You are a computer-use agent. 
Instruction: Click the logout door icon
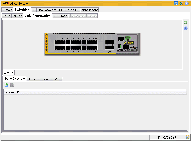181,3
